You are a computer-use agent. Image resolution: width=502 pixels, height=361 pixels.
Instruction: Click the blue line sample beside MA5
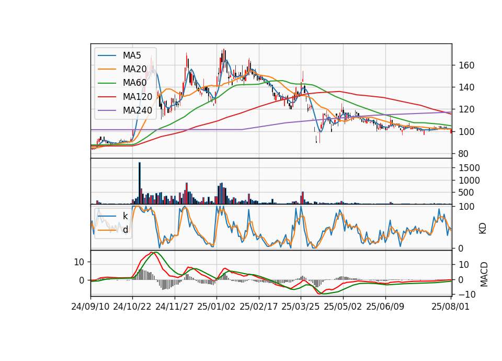[107, 55]
